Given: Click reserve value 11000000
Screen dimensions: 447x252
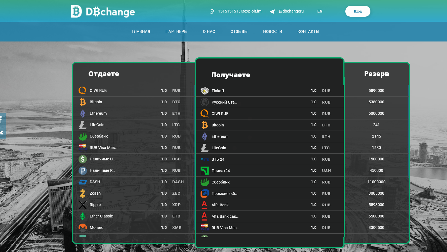Looking at the screenshot, I should [376, 182].
